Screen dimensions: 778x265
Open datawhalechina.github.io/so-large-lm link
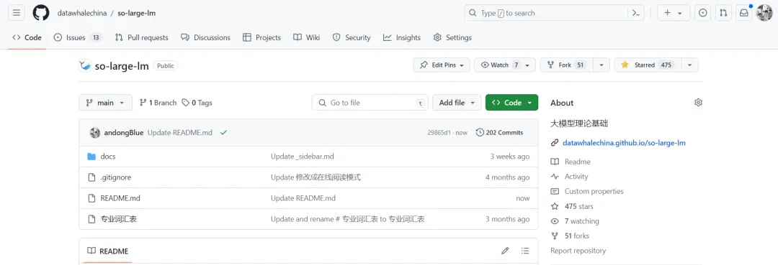(624, 143)
